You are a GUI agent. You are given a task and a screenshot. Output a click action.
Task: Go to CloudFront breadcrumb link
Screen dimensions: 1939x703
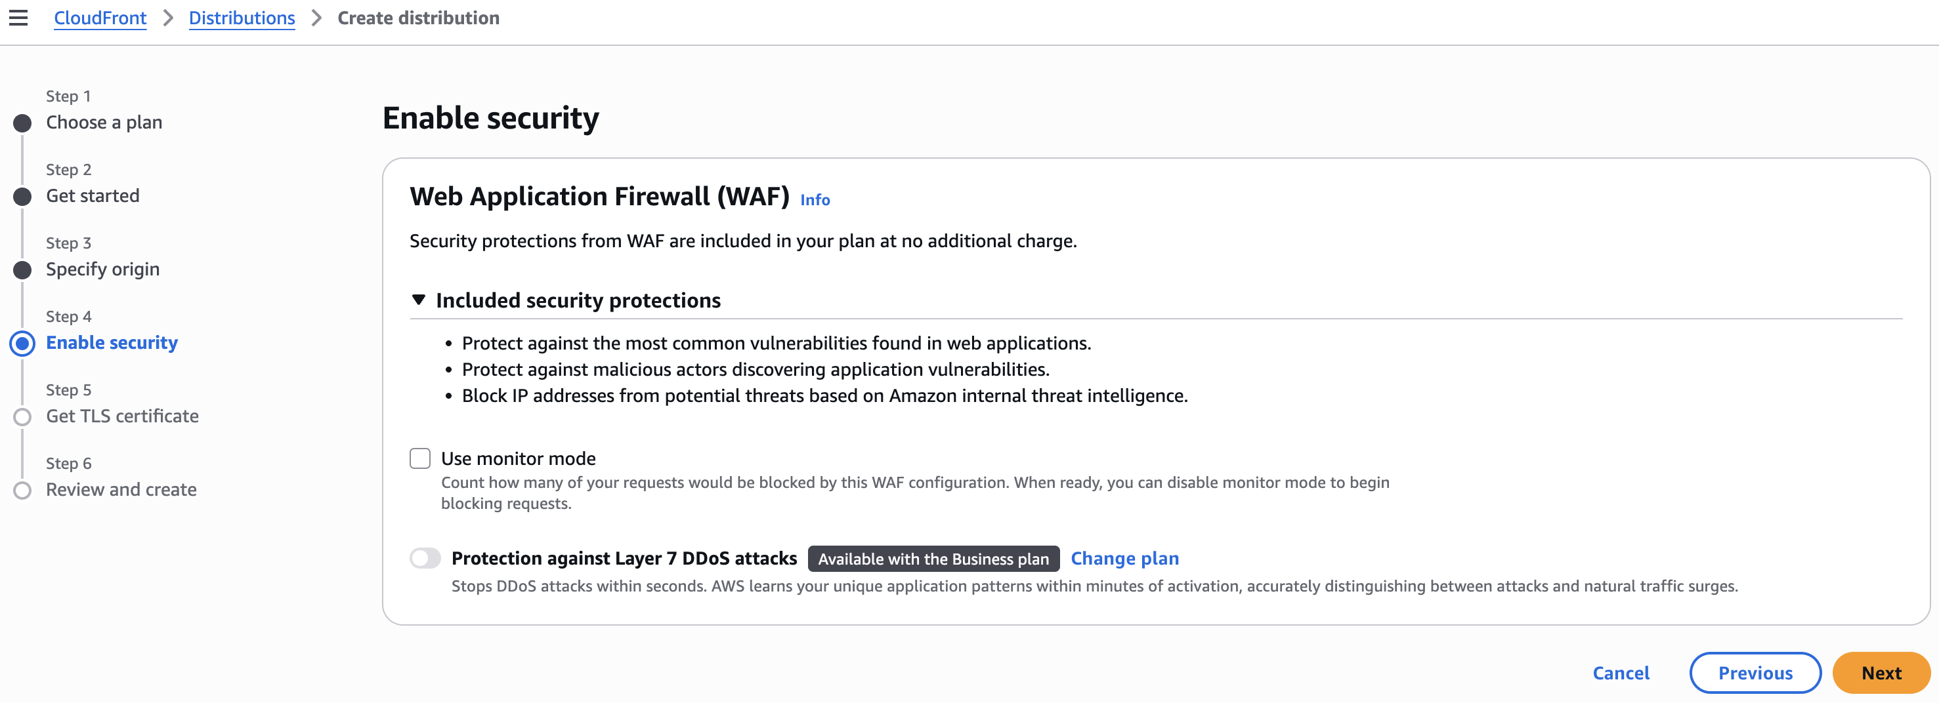pyautogui.click(x=100, y=18)
